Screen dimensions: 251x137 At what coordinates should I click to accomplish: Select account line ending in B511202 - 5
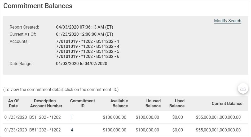pos(87,52)
